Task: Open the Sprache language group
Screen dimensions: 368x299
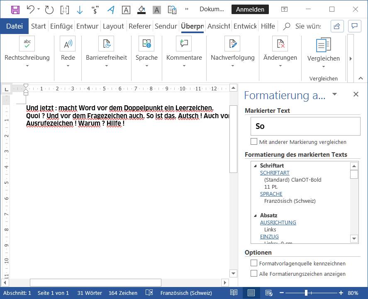Action: coord(146,51)
